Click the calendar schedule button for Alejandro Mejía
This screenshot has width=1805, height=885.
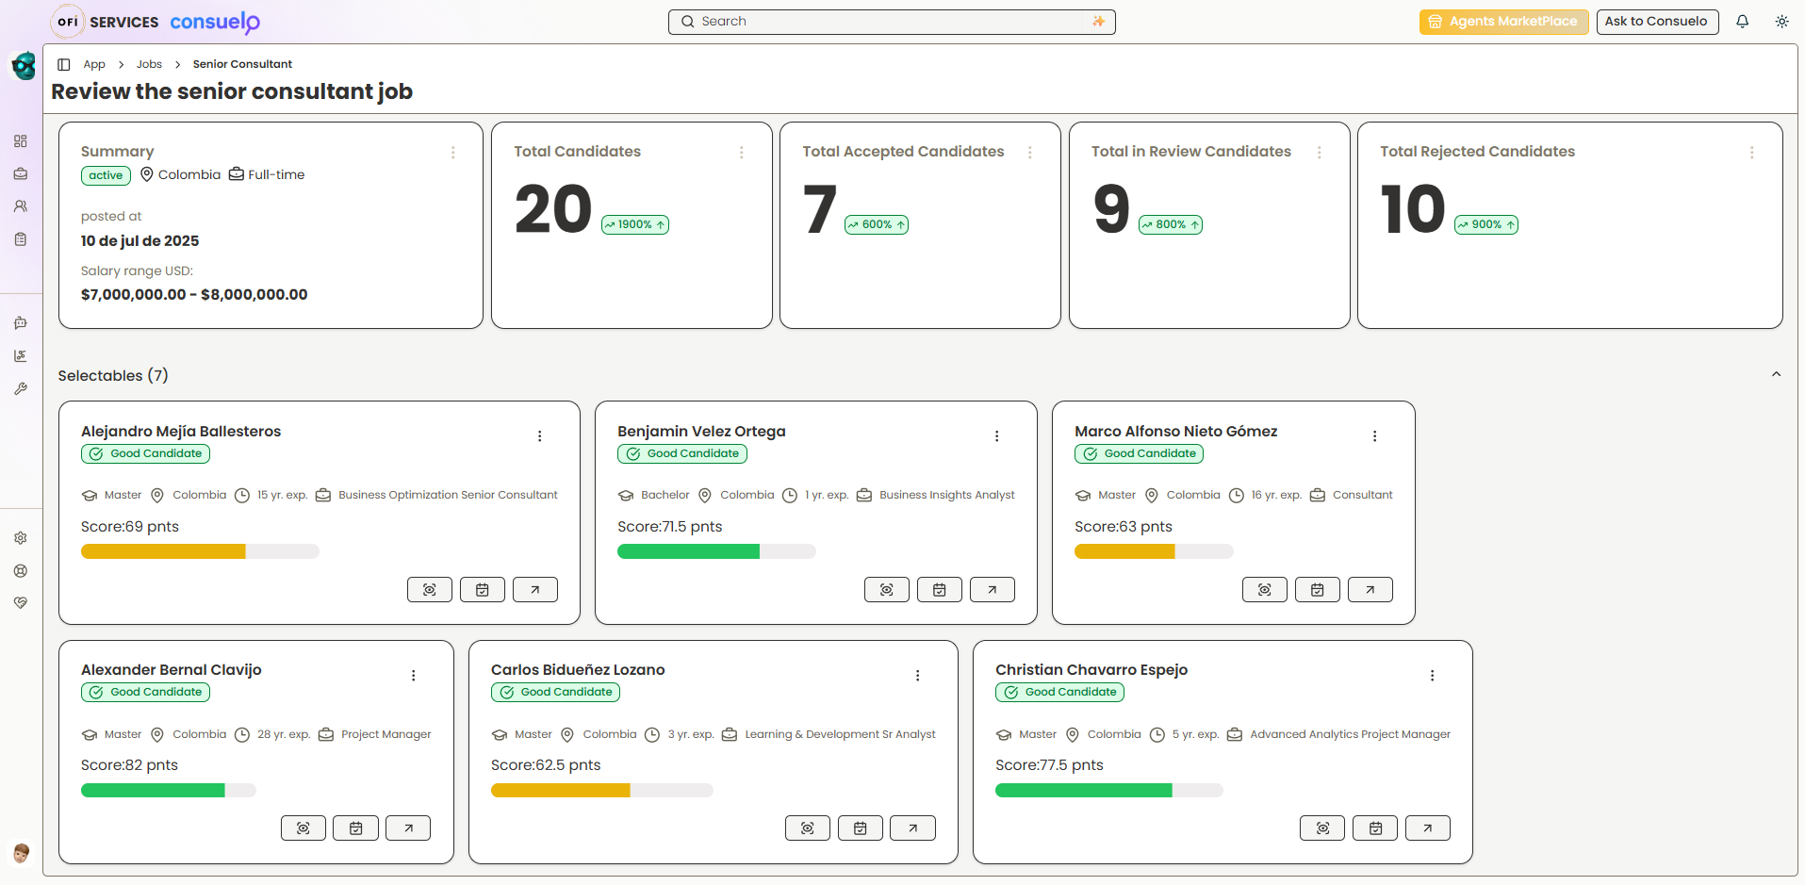pyautogui.click(x=482, y=590)
